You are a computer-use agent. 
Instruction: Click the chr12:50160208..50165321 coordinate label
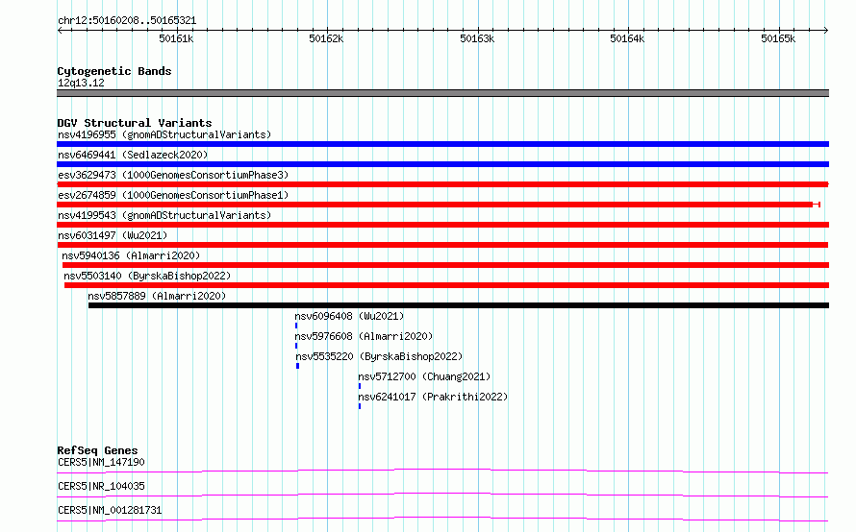click(127, 20)
